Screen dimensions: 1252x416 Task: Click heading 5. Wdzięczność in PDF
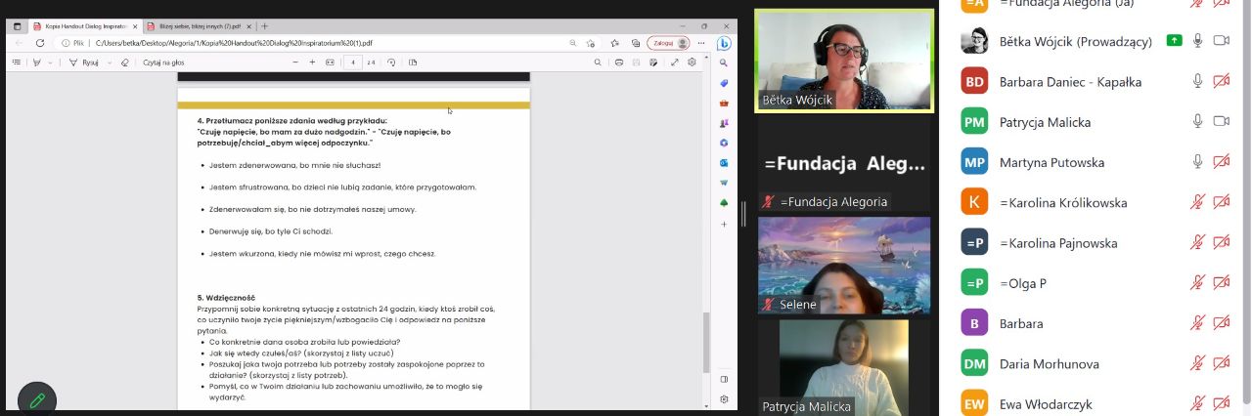click(226, 298)
